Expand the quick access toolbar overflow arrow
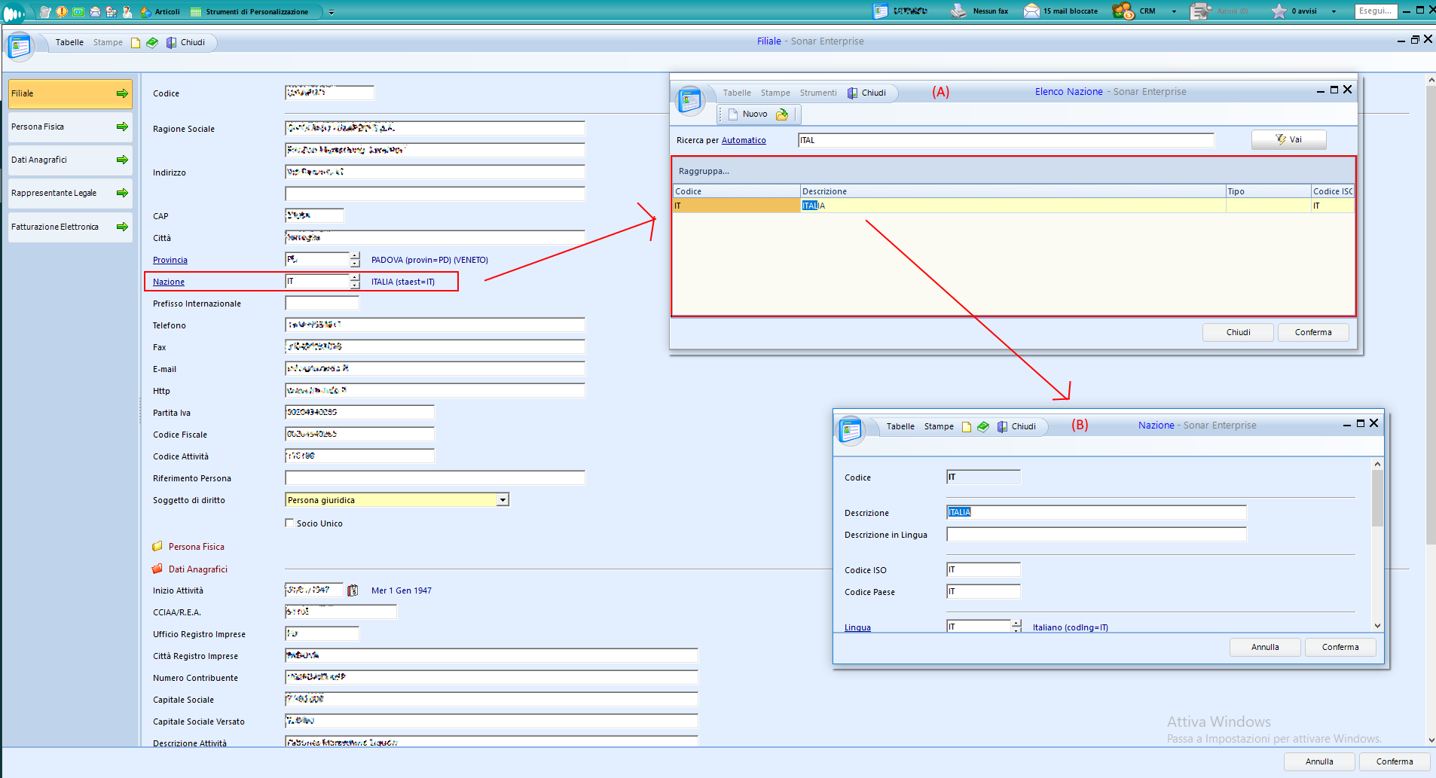1436x778 pixels. coord(332,12)
